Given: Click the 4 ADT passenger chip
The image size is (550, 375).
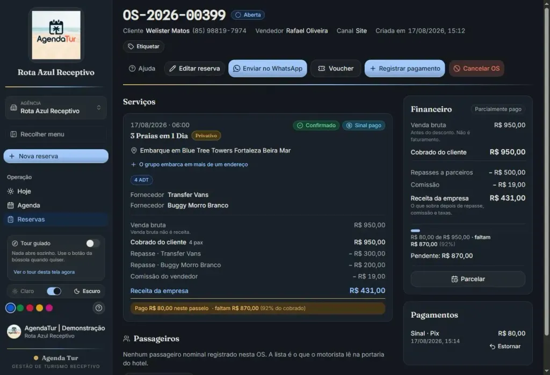Looking at the screenshot, I should 141,180.
